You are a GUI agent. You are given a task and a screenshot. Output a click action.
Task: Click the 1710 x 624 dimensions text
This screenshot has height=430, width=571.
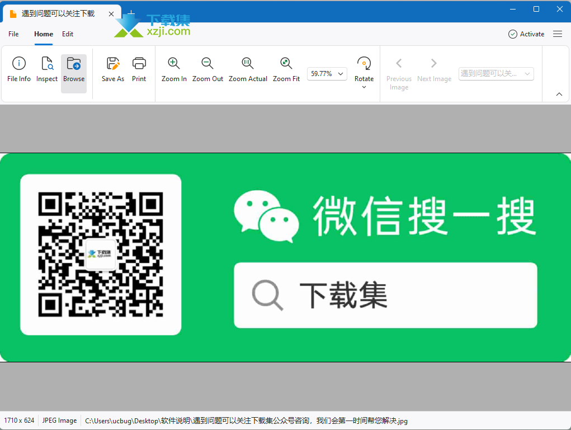(x=19, y=420)
